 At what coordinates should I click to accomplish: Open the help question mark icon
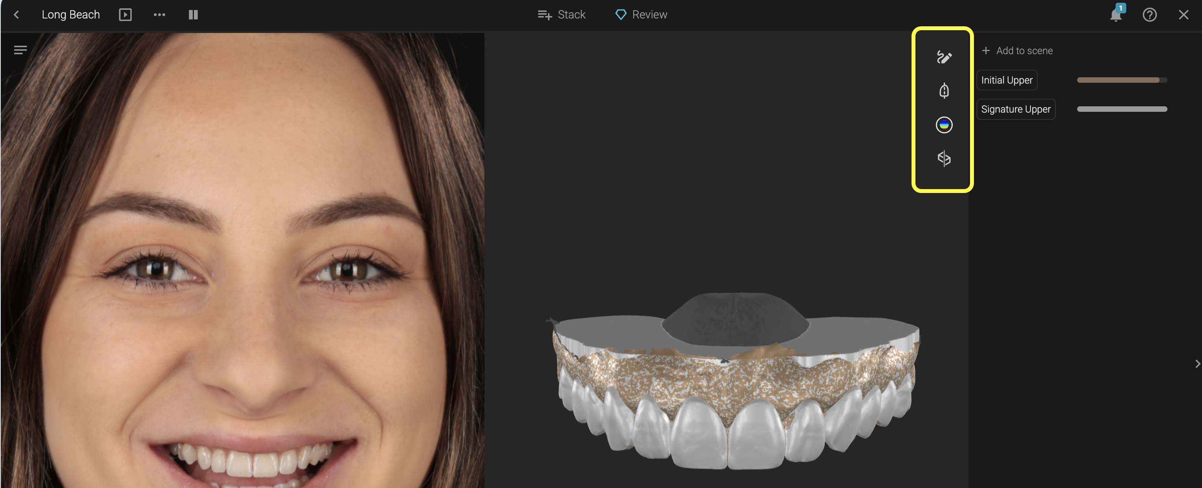[1149, 15]
